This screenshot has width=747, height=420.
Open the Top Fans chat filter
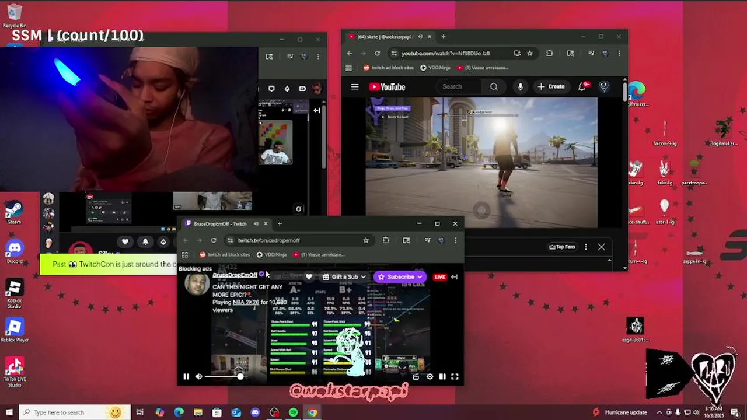tap(562, 247)
